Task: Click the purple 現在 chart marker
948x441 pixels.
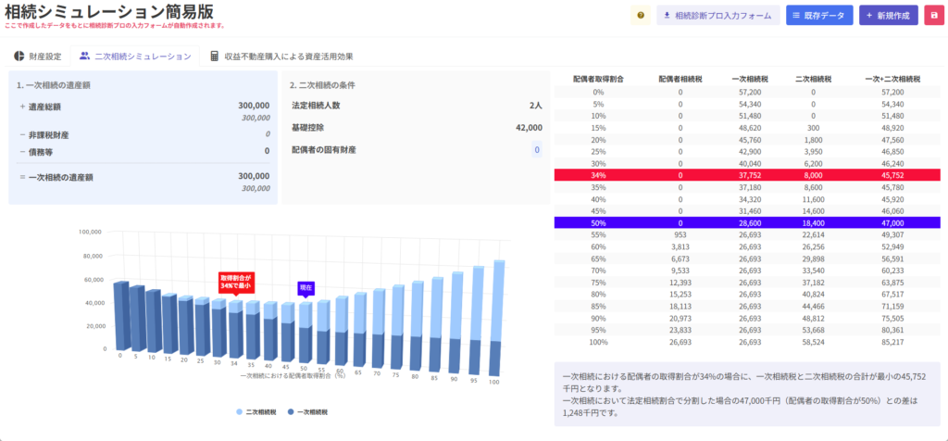Action: pos(305,288)
